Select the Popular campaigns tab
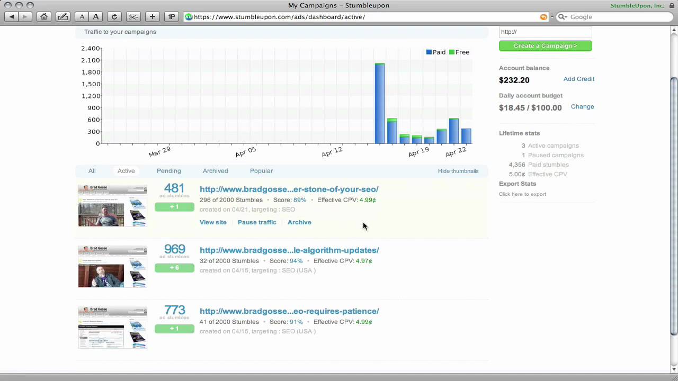Image resolution: width=678 pixels, height=381 pixels. coord(261,171)
